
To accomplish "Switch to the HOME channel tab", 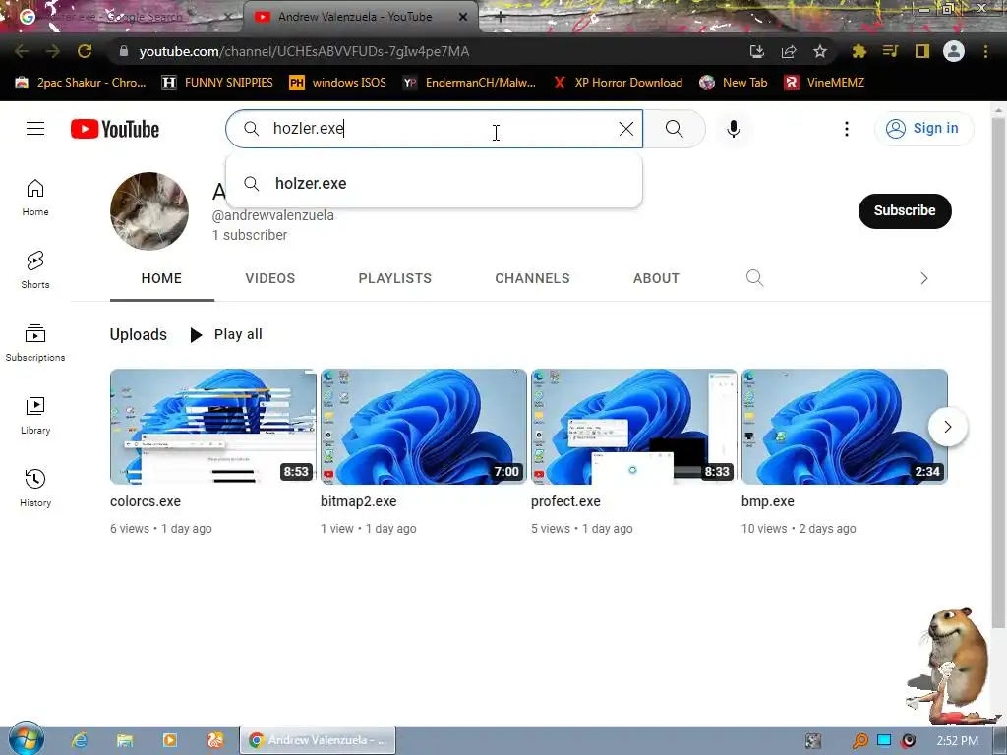I will (x=161, y=278).
